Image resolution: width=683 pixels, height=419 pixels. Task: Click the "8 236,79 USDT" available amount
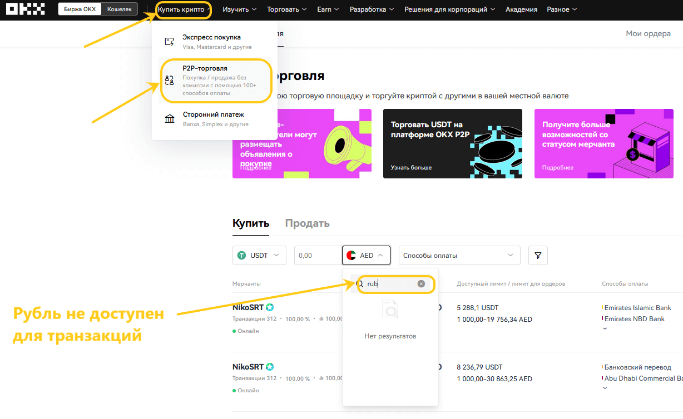click(x=479, y=367)
